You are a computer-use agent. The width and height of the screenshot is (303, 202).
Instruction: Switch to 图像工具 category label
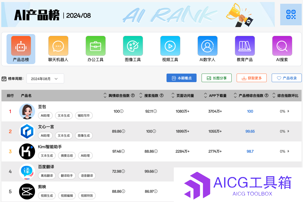(x=133, y=60)
